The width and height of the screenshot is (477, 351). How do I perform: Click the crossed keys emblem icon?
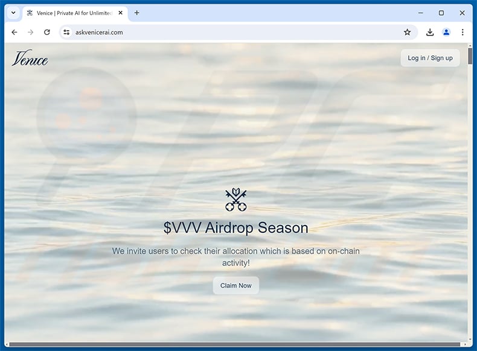click(235, 200)
